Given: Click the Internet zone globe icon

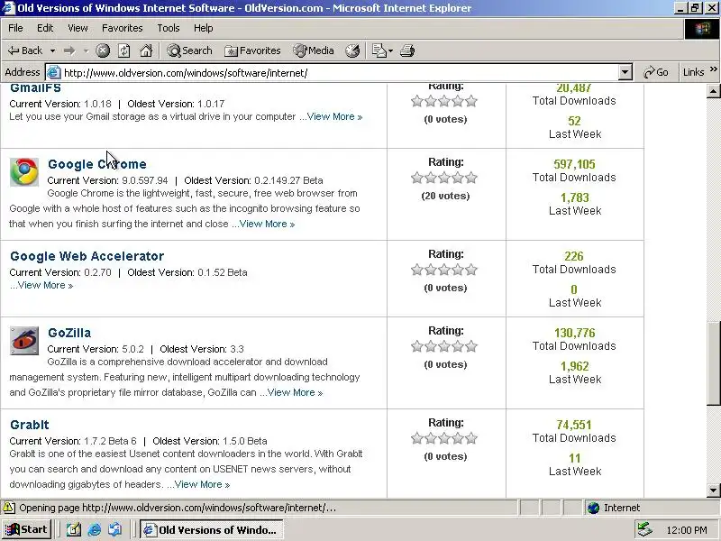Looking at the screenshot, I should click(x=594, y=508).
